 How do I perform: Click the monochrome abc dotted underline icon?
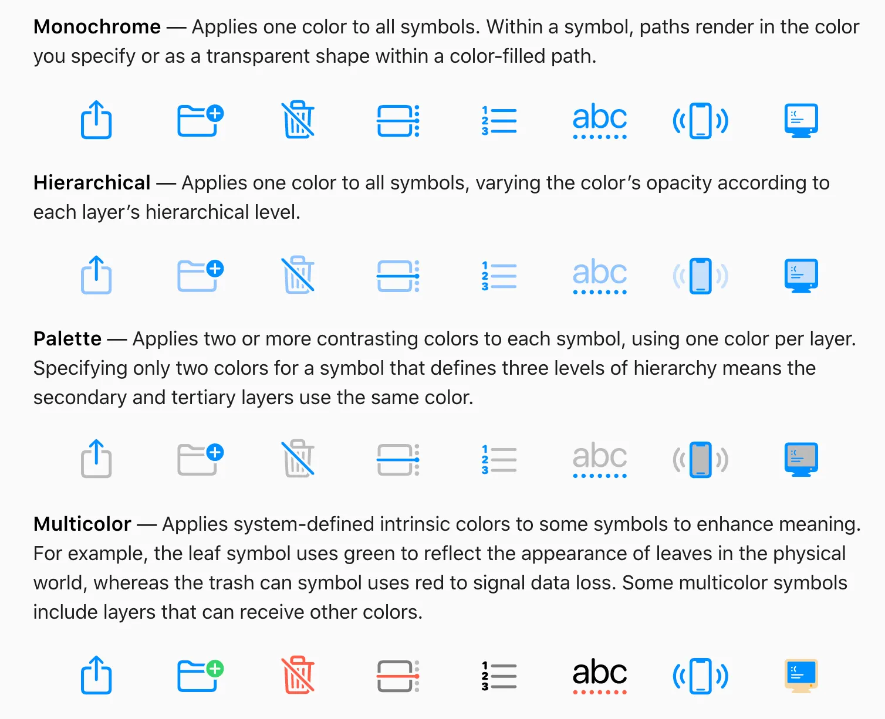(600, 121)
